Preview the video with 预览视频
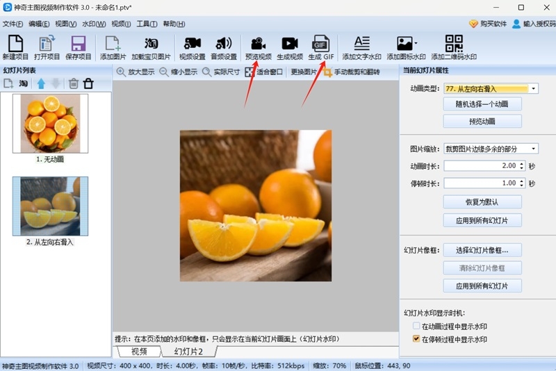 [258, 47]
